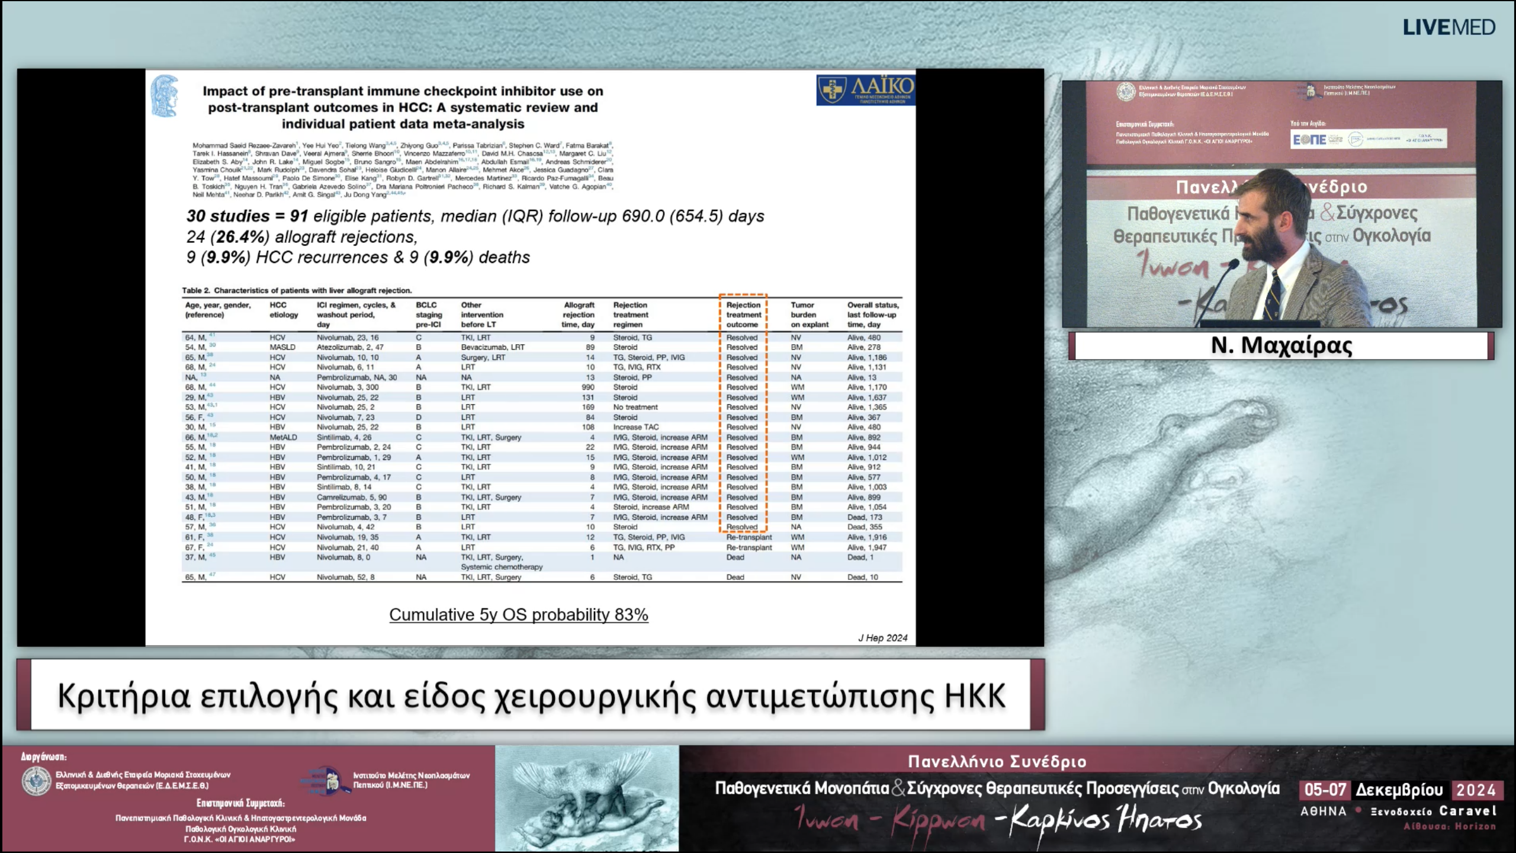Click the 'MetALD' etiology cell

pos(283,437)
